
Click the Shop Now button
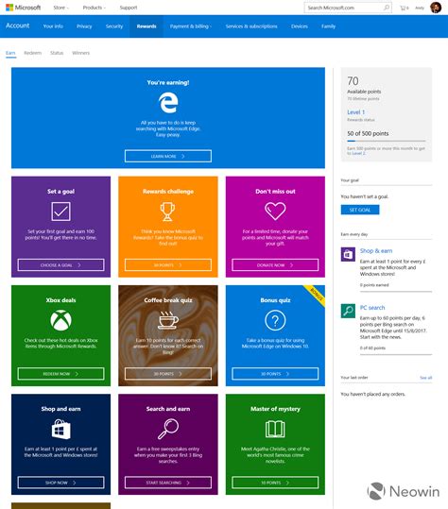60,483
